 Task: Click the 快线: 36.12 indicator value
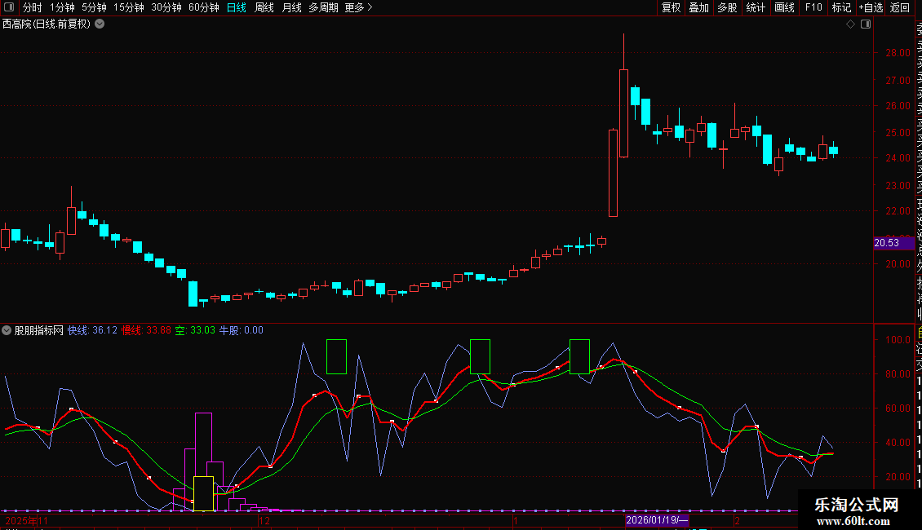click(92, 330)
